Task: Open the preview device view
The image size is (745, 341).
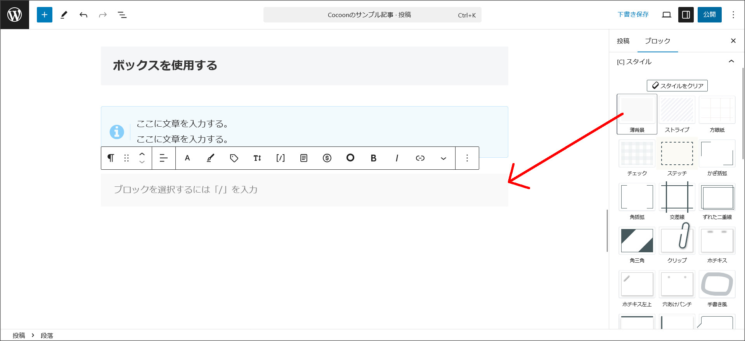Action: tap(666, 15)
